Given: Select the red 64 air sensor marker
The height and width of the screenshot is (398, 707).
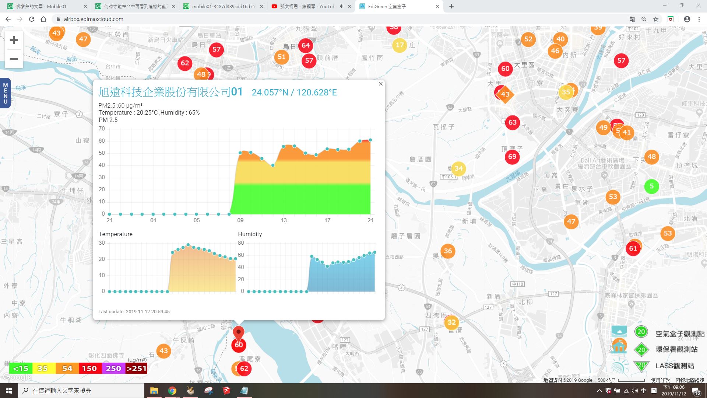Looking at the screenshot, I should coord(306,45).
